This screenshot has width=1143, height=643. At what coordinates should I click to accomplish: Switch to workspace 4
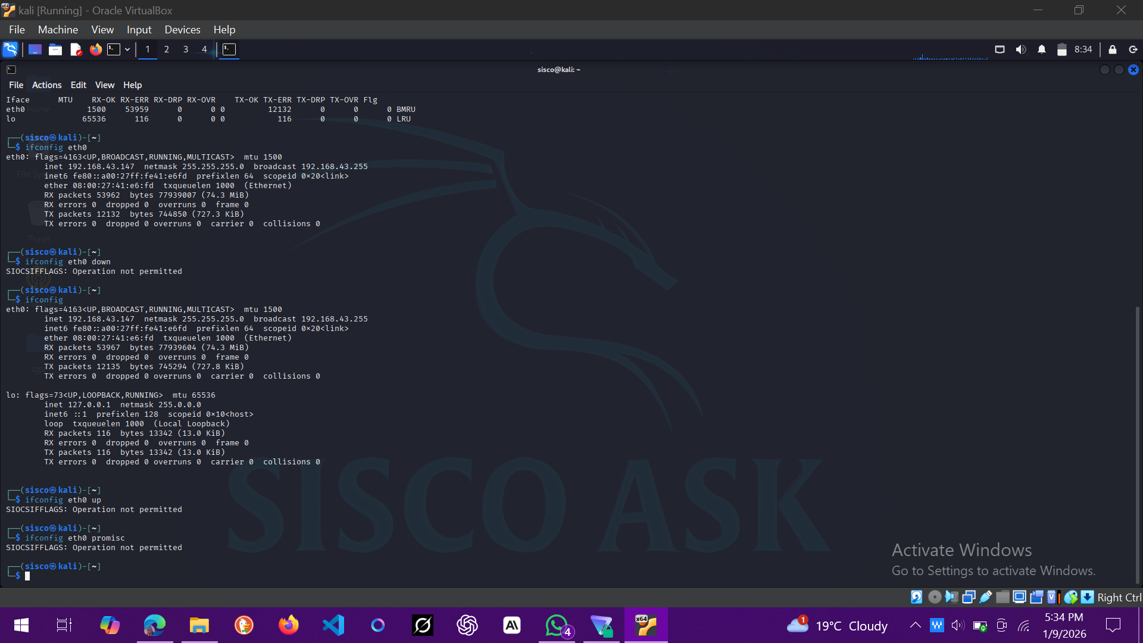[204, 49]
